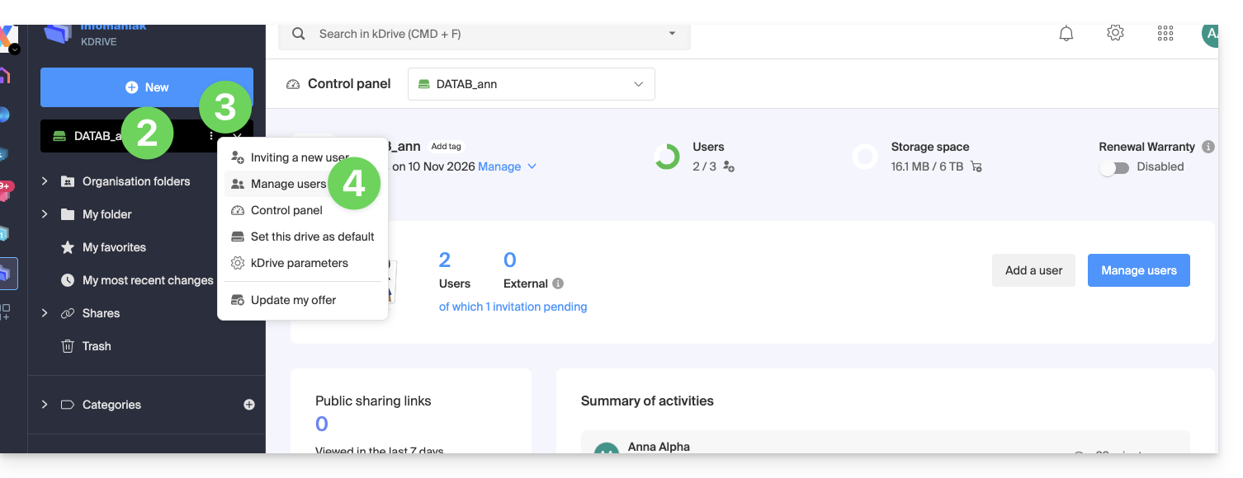The image size is (1243, 478).
Task: Click the Renewal Warranty info icon
Action: click(1208, 147)
